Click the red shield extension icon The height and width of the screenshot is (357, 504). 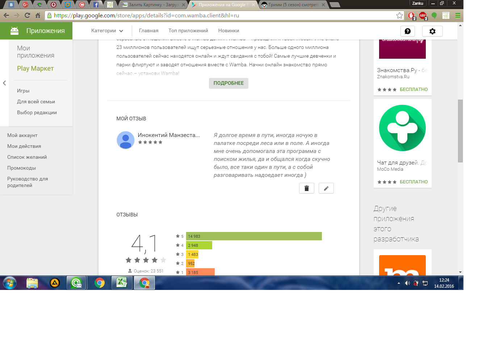(x=411, y=16)
